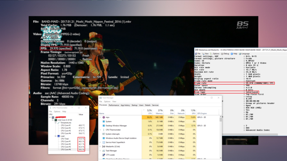Click the mpv process icon in Task Manager
The width and height of the screenshot is (287, 161).
[104, 117]
